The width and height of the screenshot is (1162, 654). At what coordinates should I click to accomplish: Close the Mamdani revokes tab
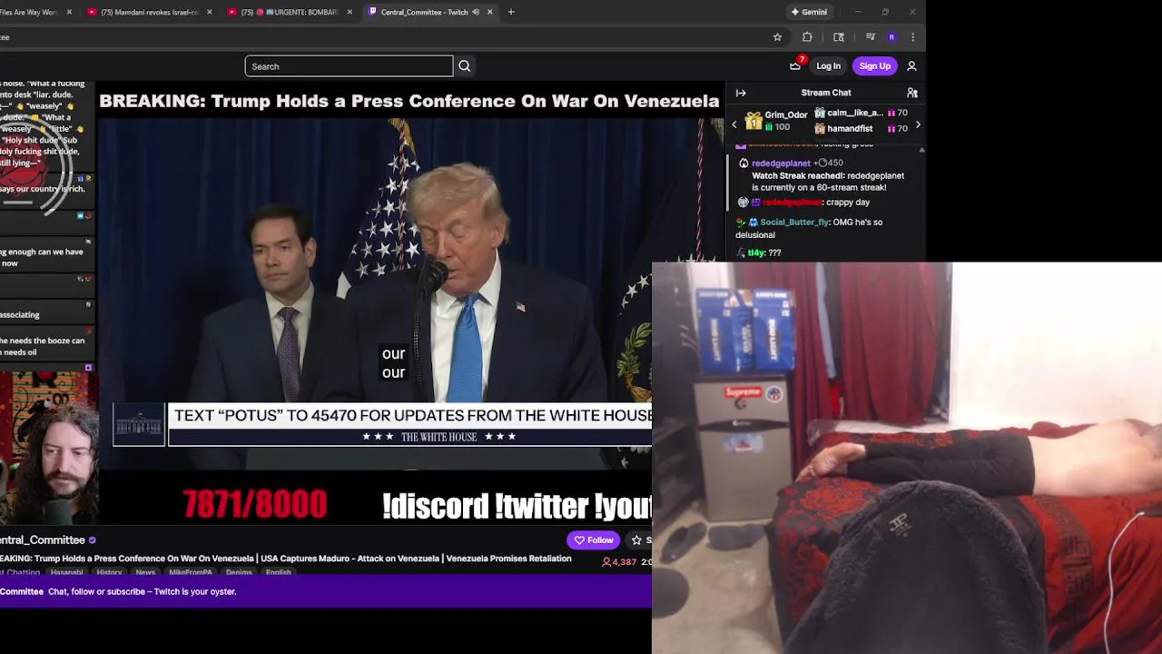(210, 12)
